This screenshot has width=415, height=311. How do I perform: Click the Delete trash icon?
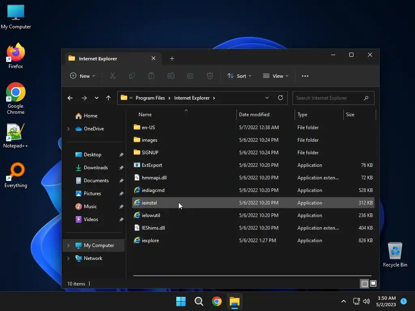coord(210,76)
